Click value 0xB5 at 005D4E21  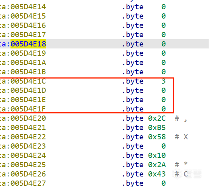(157, 128)
